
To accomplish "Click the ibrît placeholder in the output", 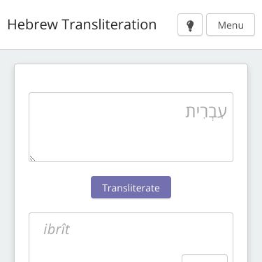I will click(57, 229).
